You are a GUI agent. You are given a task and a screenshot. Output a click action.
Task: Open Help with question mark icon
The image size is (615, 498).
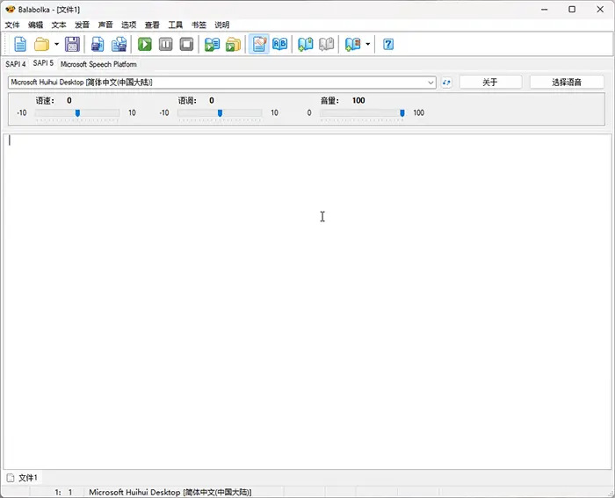(x=388, y=44)
